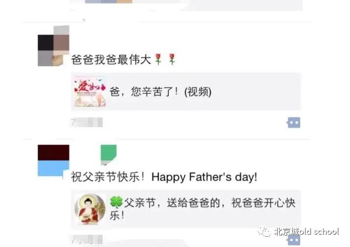The width and height of the screenshot is (350, 247).
Task: Tap the partially visible image strip at top
Action: pos(186,5)
